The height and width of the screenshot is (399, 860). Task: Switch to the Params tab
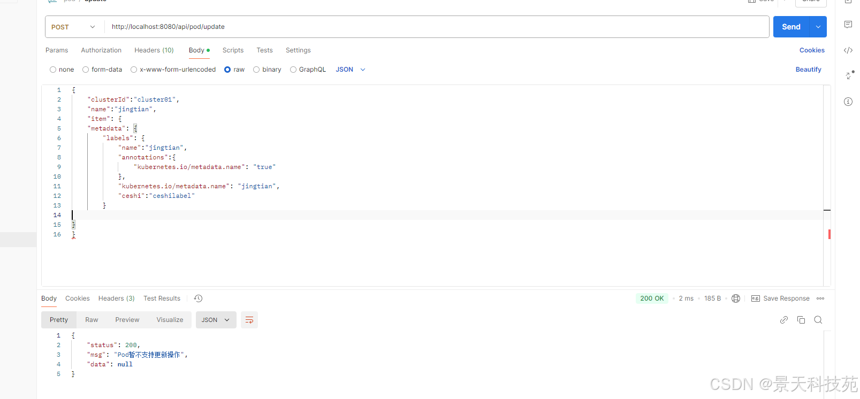pos(57,50)
